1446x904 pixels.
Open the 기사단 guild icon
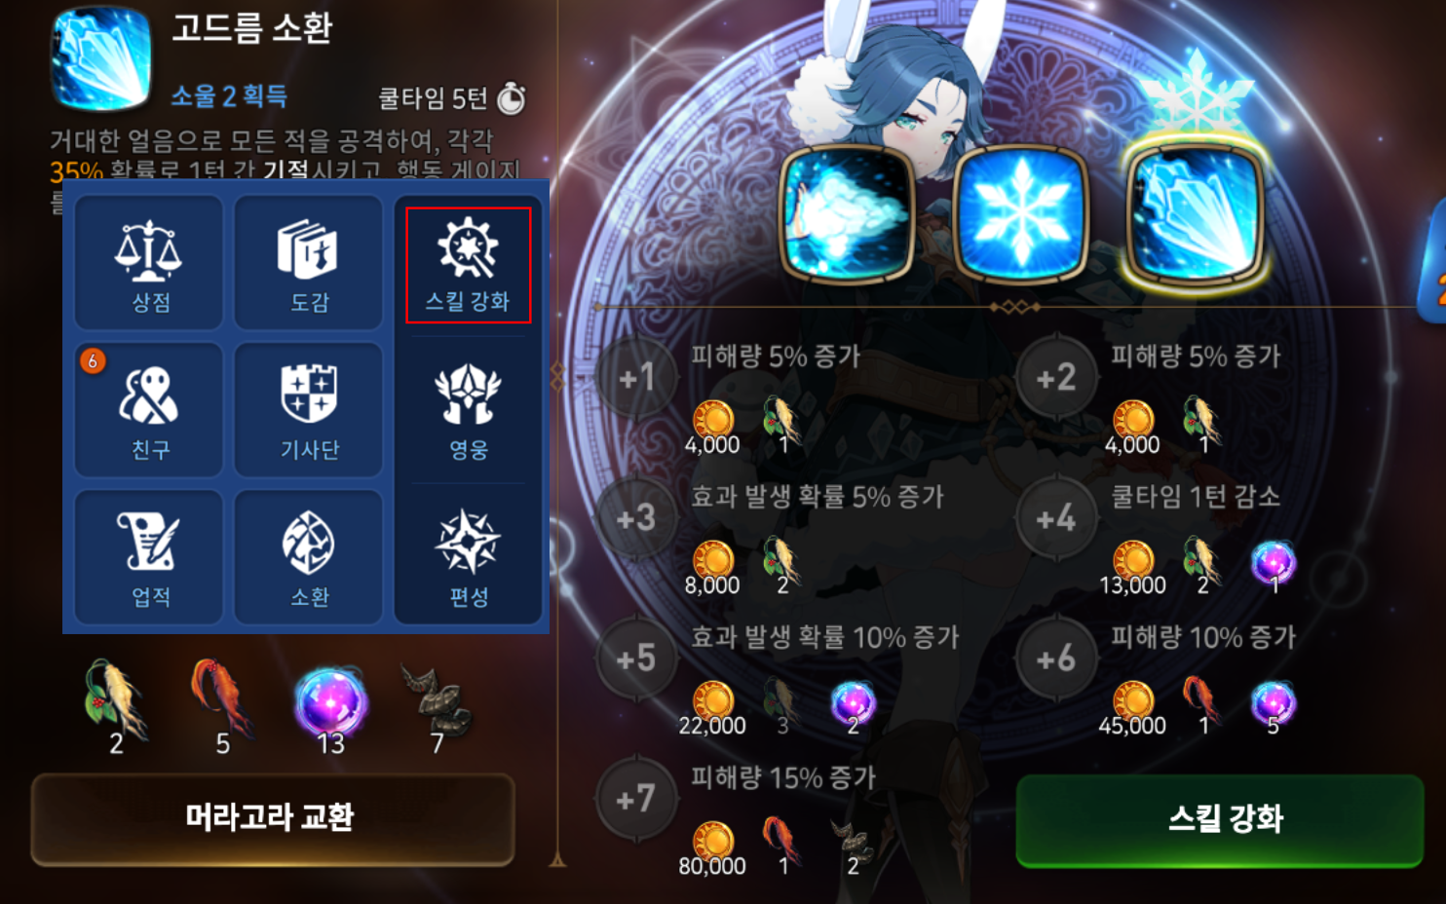pyautogui.click(x=309, y=410)
